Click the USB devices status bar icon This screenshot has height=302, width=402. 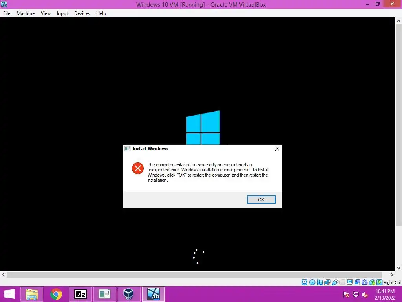(334, 282)
